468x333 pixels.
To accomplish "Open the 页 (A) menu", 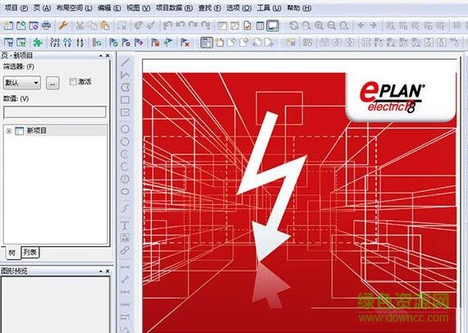I will tap(42, 8).
